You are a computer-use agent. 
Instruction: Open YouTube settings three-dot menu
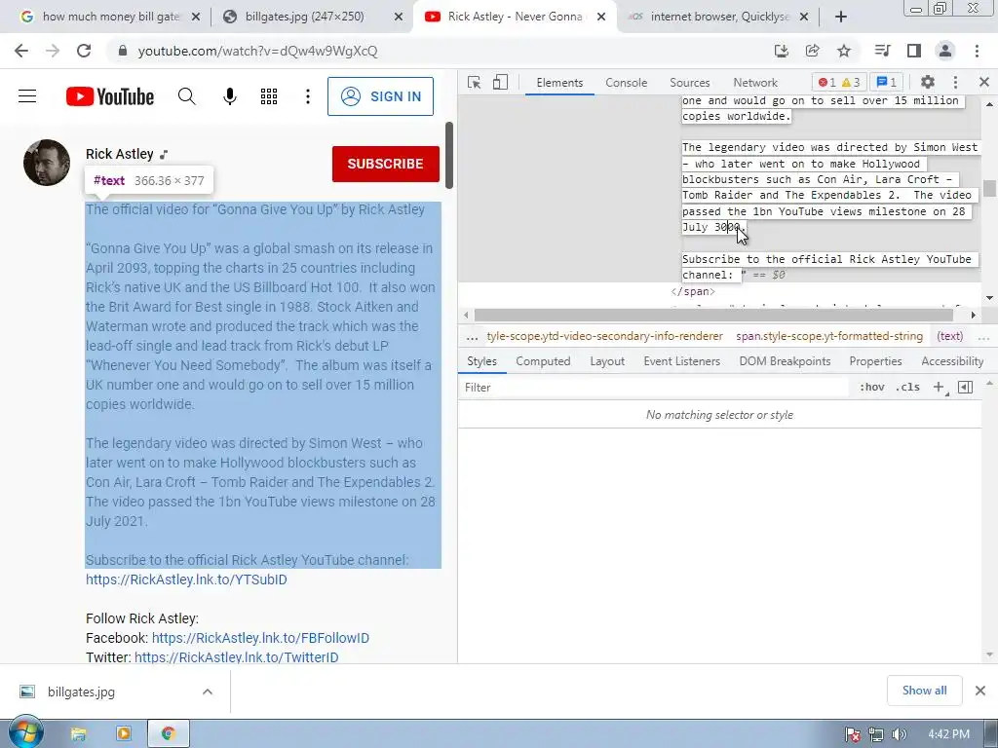[308, 96]
